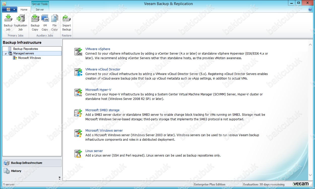Click the SMB3 storage disk stack icon
Screen dimensions: 315x189
[x=78, y=113]
